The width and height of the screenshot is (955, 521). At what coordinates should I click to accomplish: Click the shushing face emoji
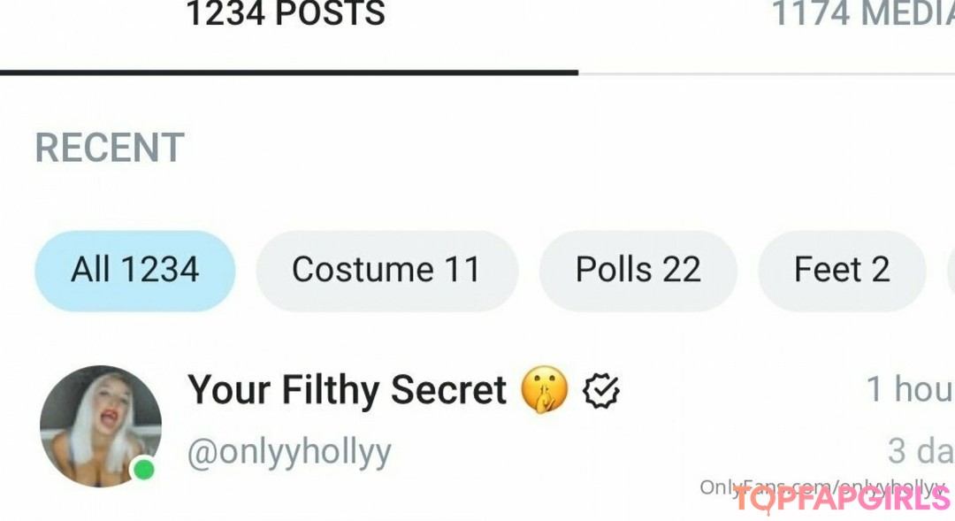tap(545, 390)
